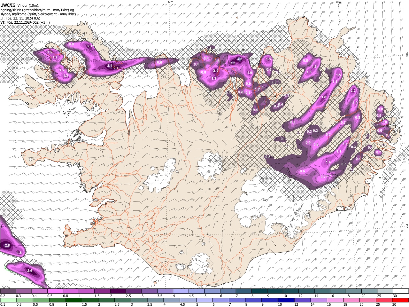Click the 2.4 value beside the 3.1 label
409x307 pixels.
[x=116, y=68]
